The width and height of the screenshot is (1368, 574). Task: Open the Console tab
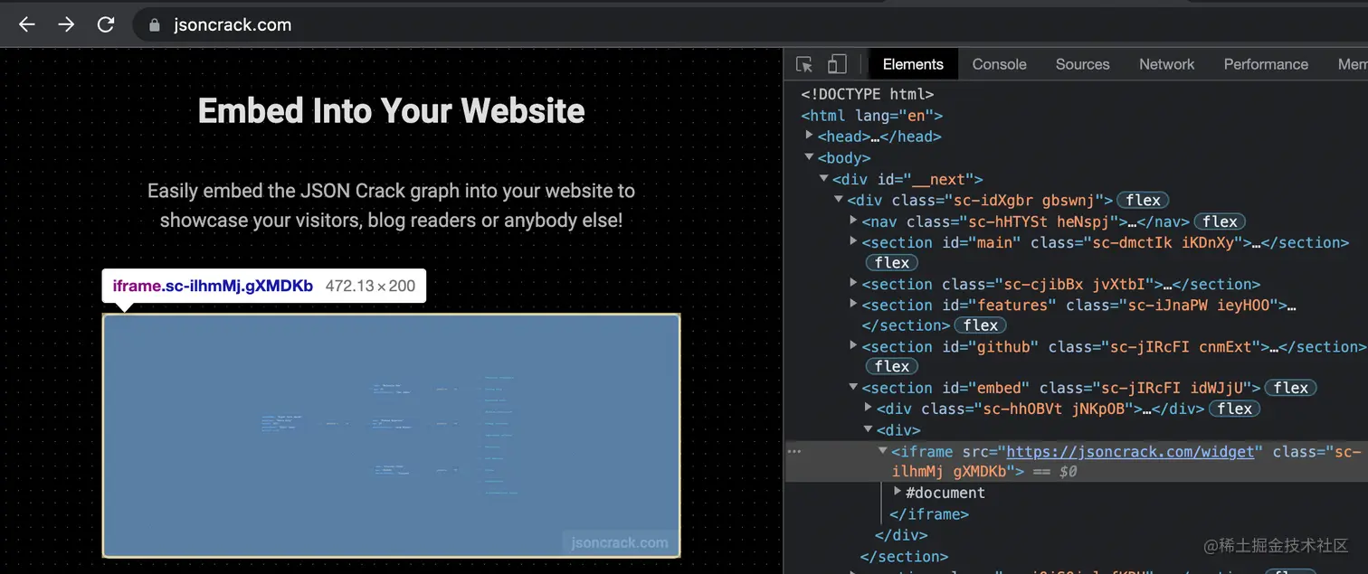999,64
